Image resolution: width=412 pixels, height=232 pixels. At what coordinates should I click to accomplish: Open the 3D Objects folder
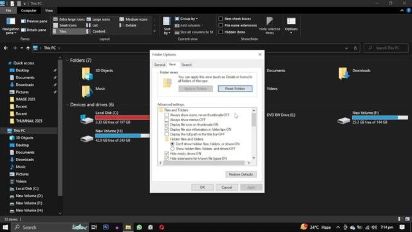click(x=97, y=73)
